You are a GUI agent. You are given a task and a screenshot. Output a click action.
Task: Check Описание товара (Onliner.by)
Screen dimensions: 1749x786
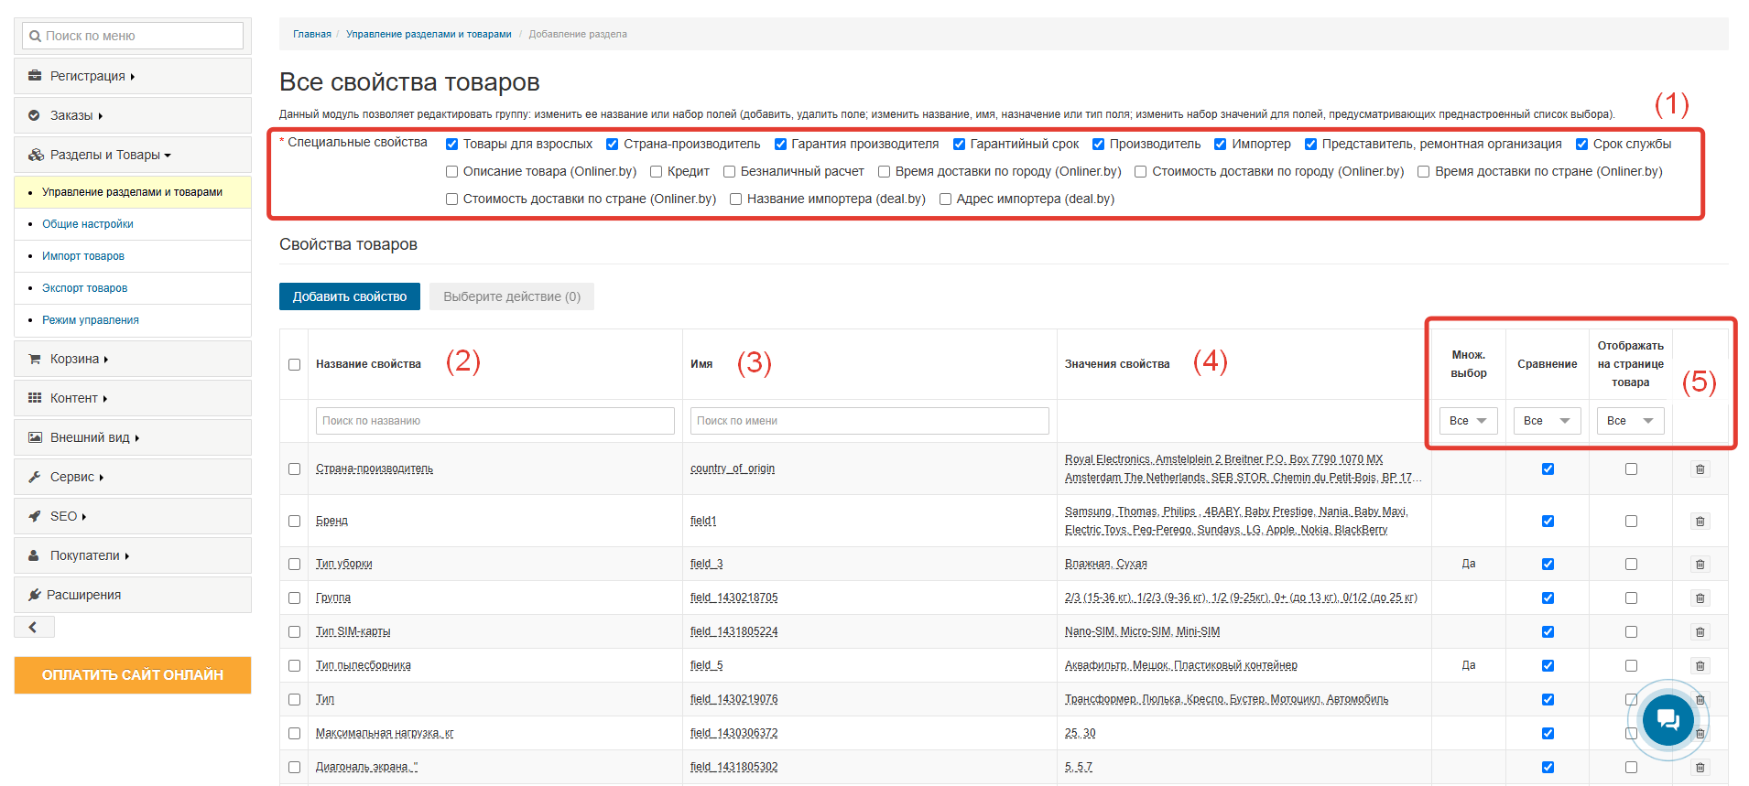point(451,172)
